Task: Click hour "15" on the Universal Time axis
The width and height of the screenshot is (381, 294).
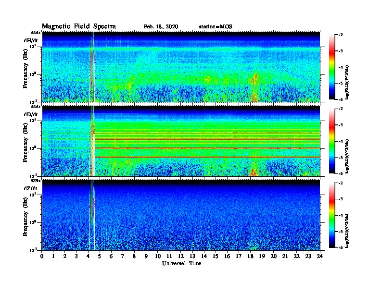Action: 216,257
